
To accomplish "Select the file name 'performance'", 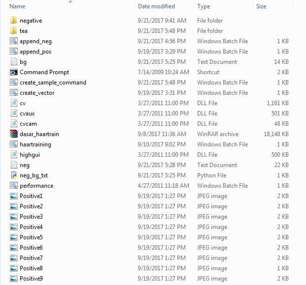I will (x=36, y=186).
